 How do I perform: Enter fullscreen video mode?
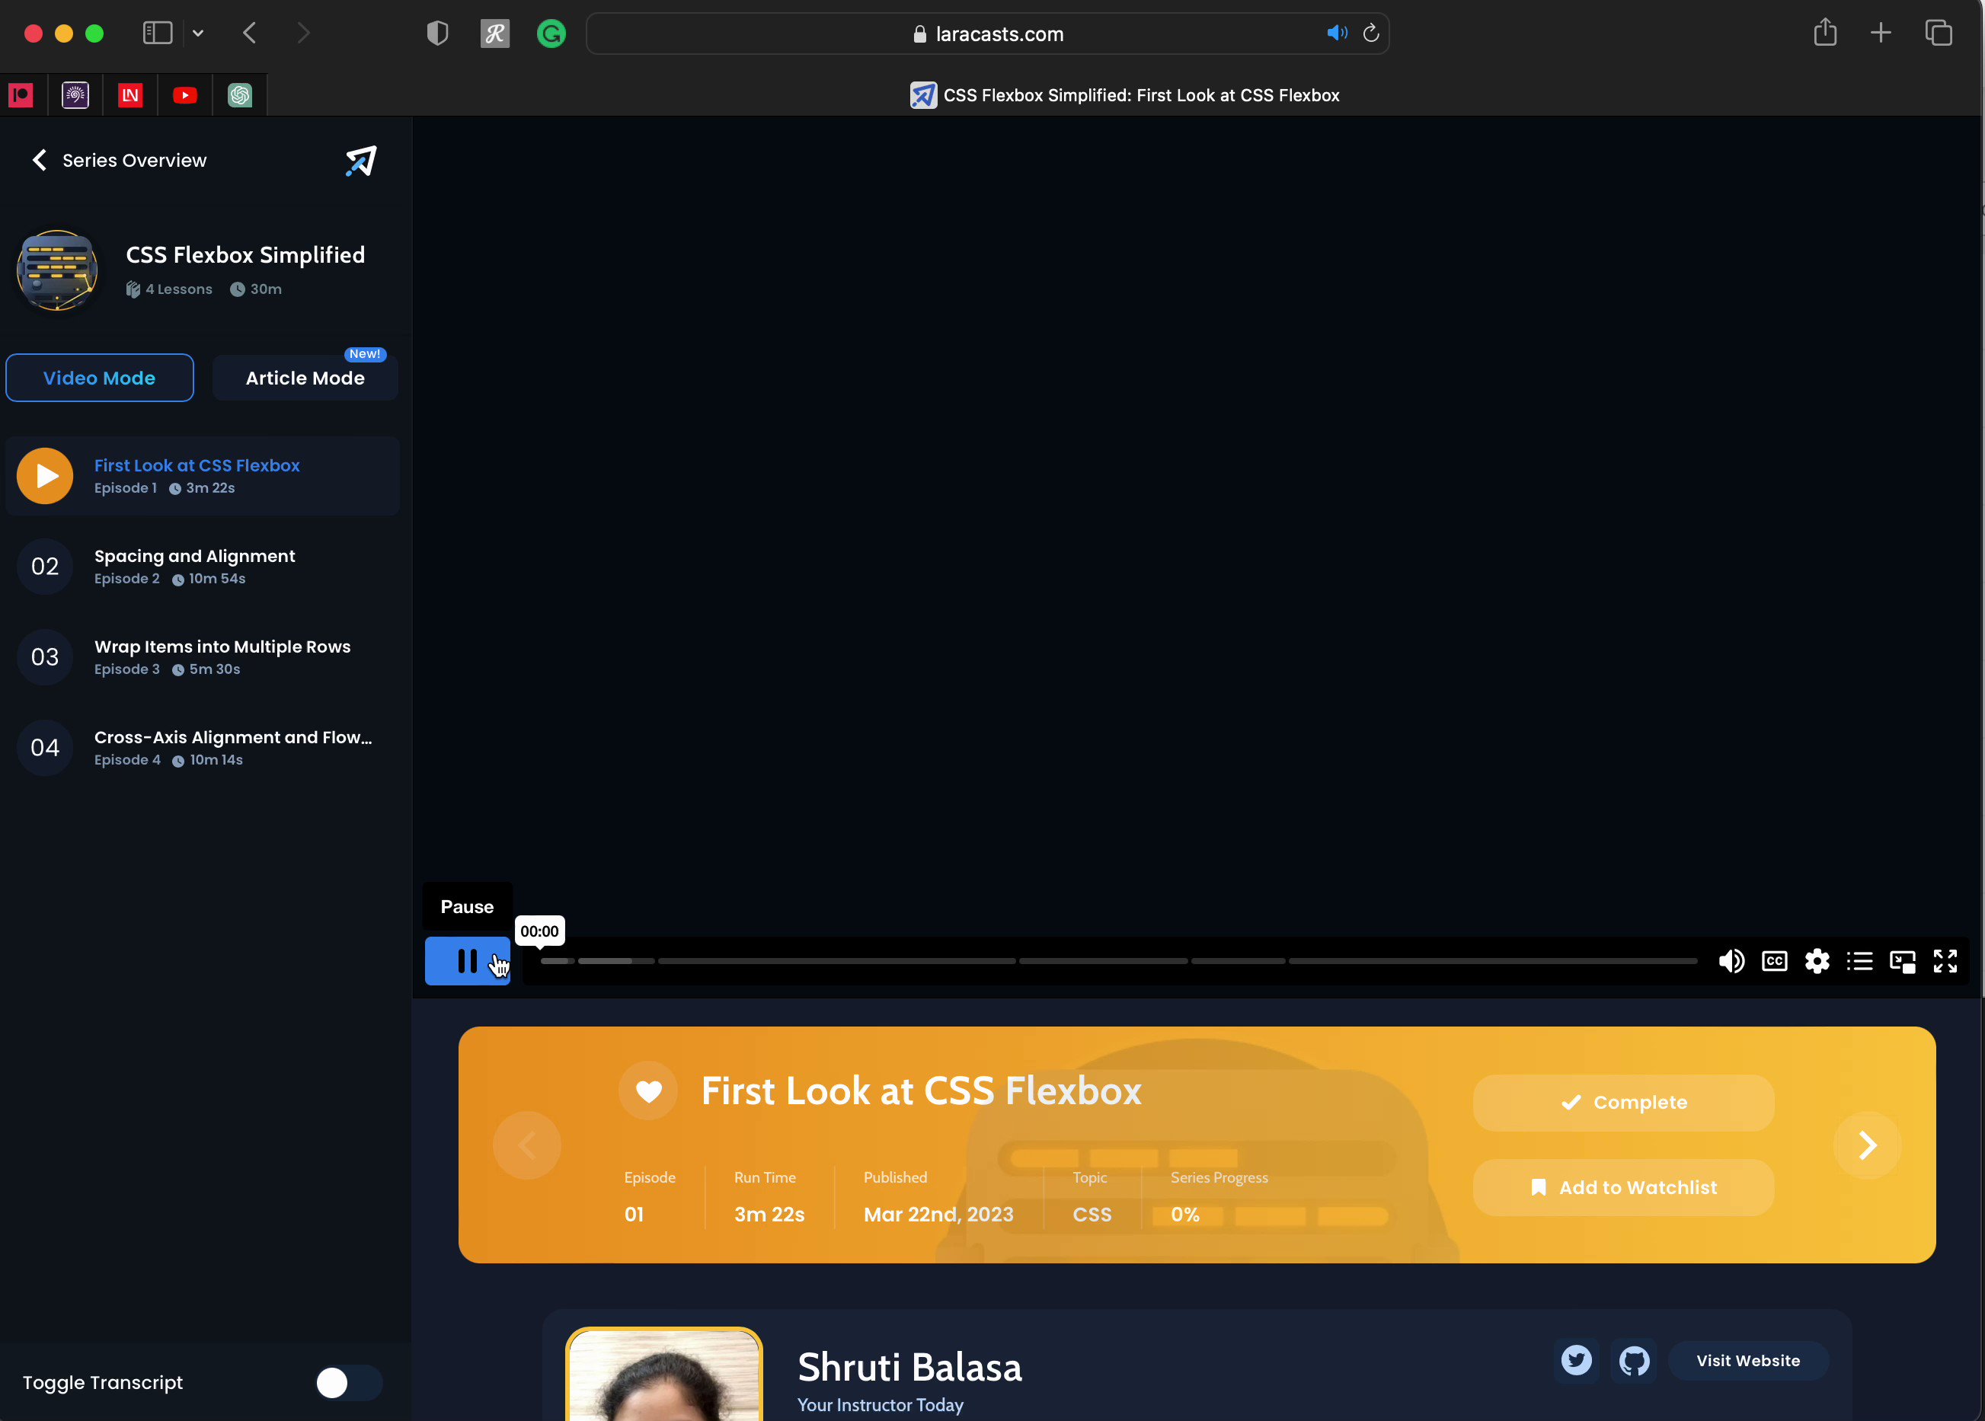pos(1945,961)
